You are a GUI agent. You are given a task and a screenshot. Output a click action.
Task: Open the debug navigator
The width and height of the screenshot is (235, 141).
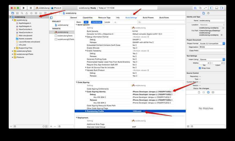(x=36, y=13)
